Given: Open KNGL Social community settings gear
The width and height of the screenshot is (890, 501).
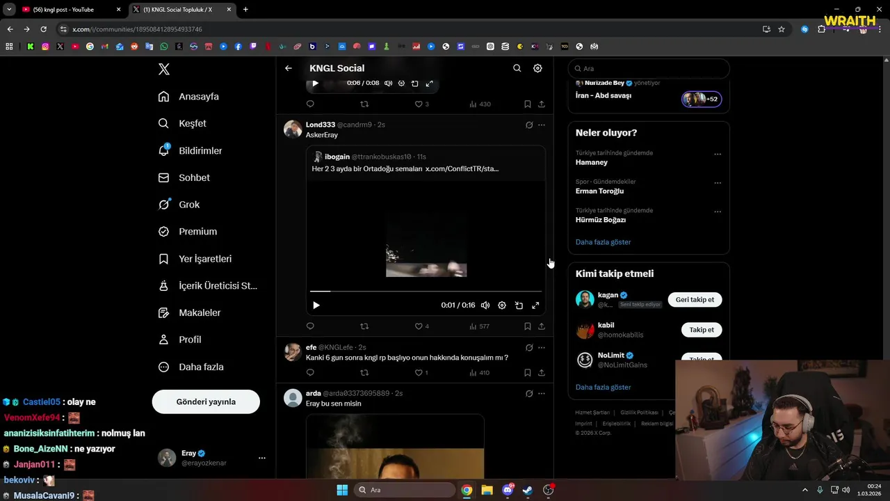Looking at the screenshot, I should point(537,68).
